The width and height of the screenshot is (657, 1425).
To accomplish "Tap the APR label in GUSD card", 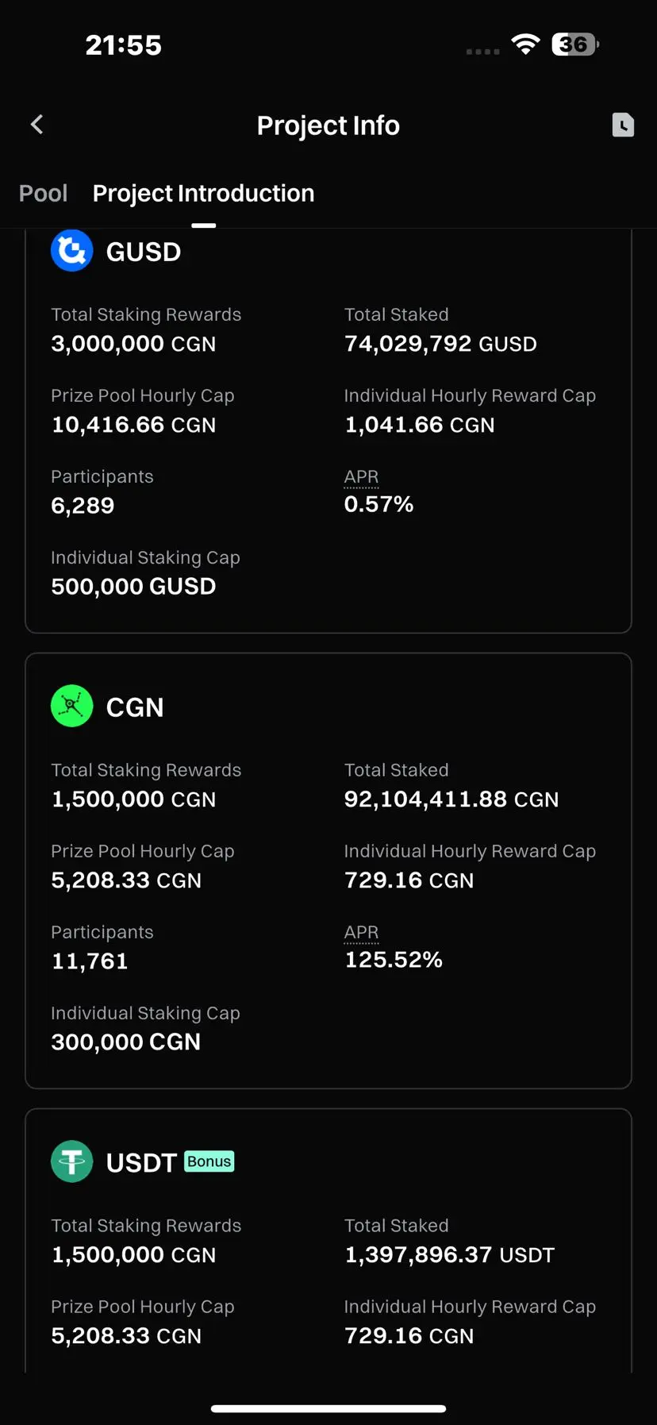I will pyautogui.click(x=361, y=477).
